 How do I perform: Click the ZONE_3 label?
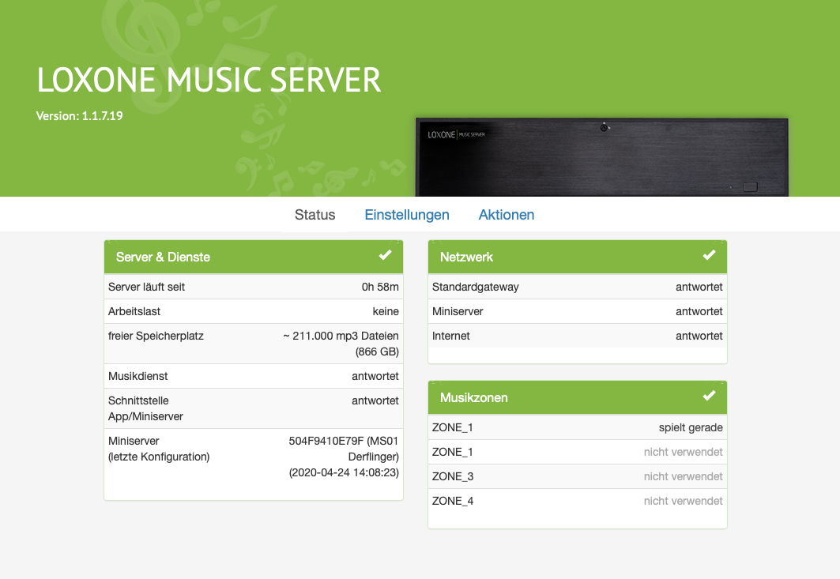[x=453, y=476]
